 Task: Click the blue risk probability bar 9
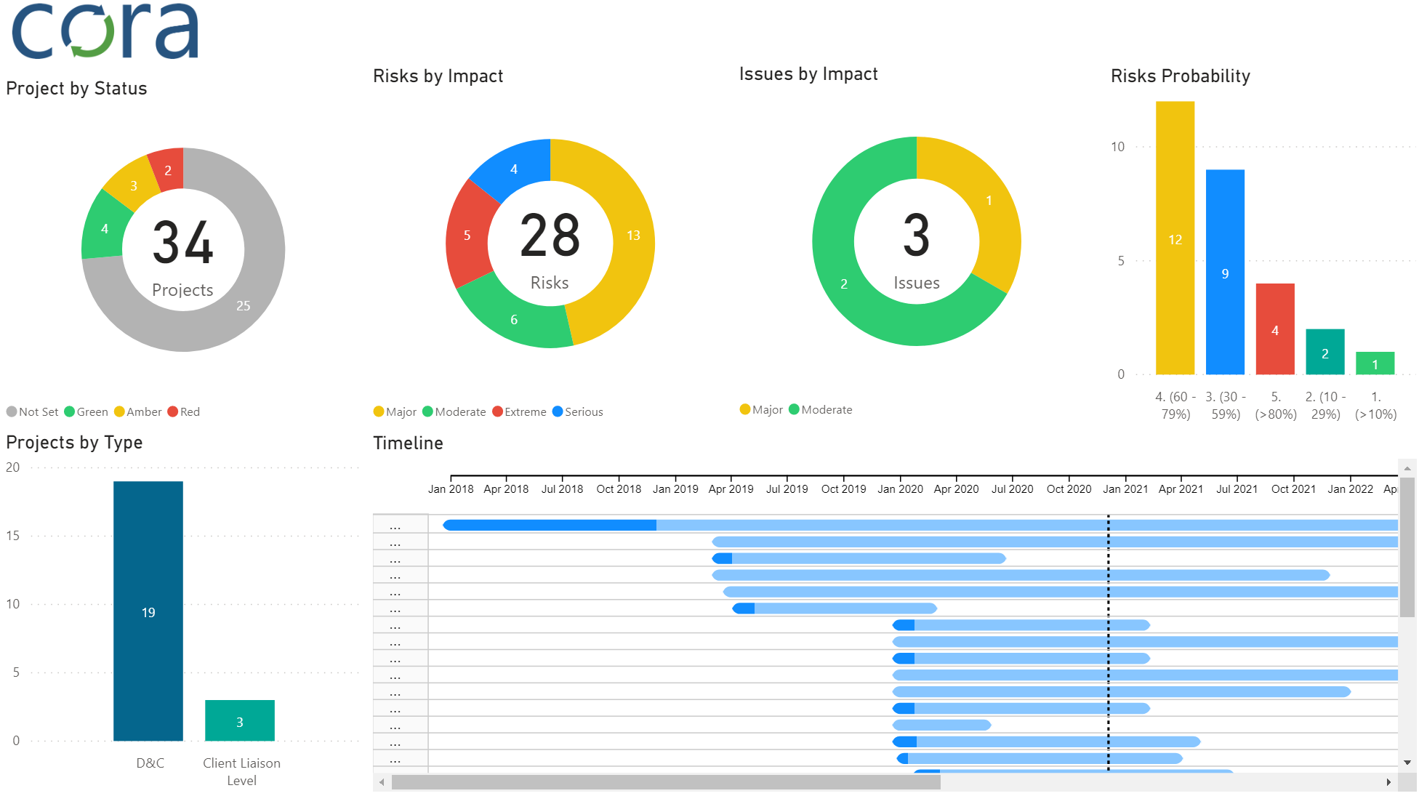pyautogui.click(x=1225, y=273)
